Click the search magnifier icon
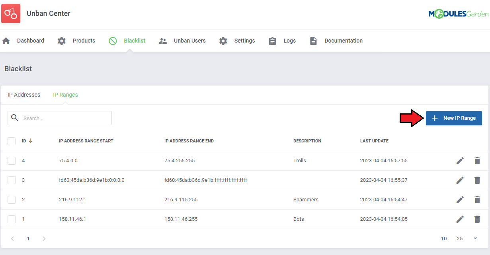This screenshot has height=255, width=490. coord(15,118)
